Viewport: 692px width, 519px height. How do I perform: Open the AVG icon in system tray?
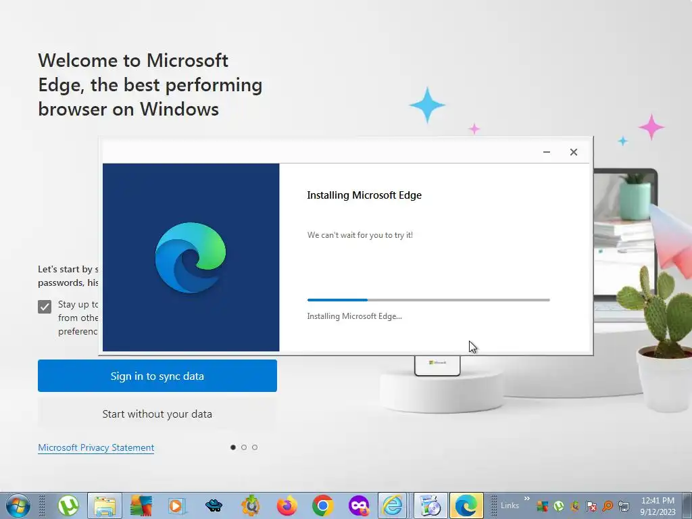point(543,506)
